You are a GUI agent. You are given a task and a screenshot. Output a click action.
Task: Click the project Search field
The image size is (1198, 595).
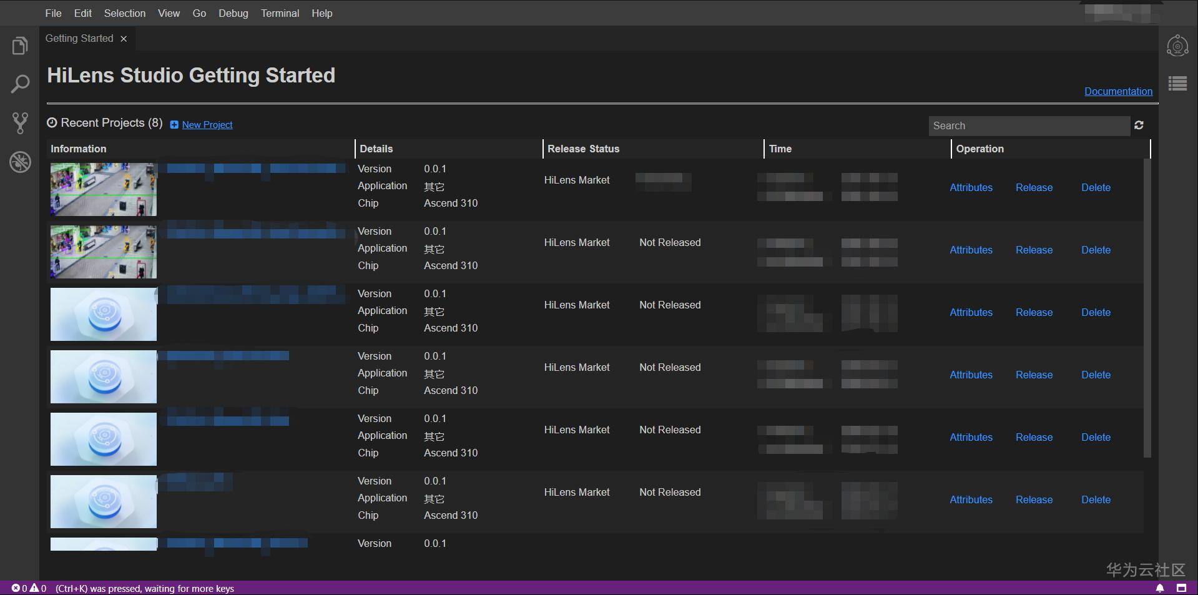click(x=1029, y=125)
